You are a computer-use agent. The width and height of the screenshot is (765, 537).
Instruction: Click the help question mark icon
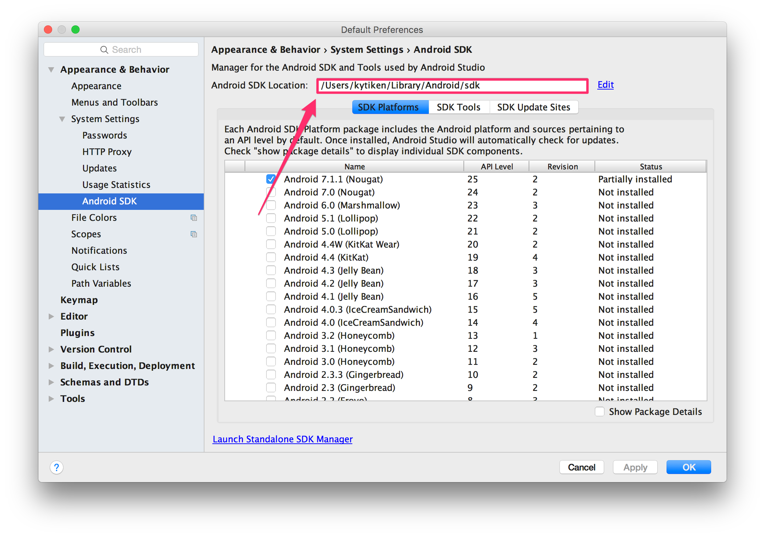coord(56,467)
